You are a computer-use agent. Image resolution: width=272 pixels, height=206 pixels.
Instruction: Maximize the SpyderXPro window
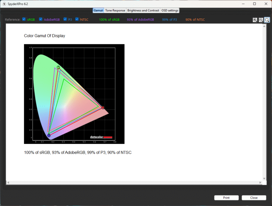(x=254, y=4)
